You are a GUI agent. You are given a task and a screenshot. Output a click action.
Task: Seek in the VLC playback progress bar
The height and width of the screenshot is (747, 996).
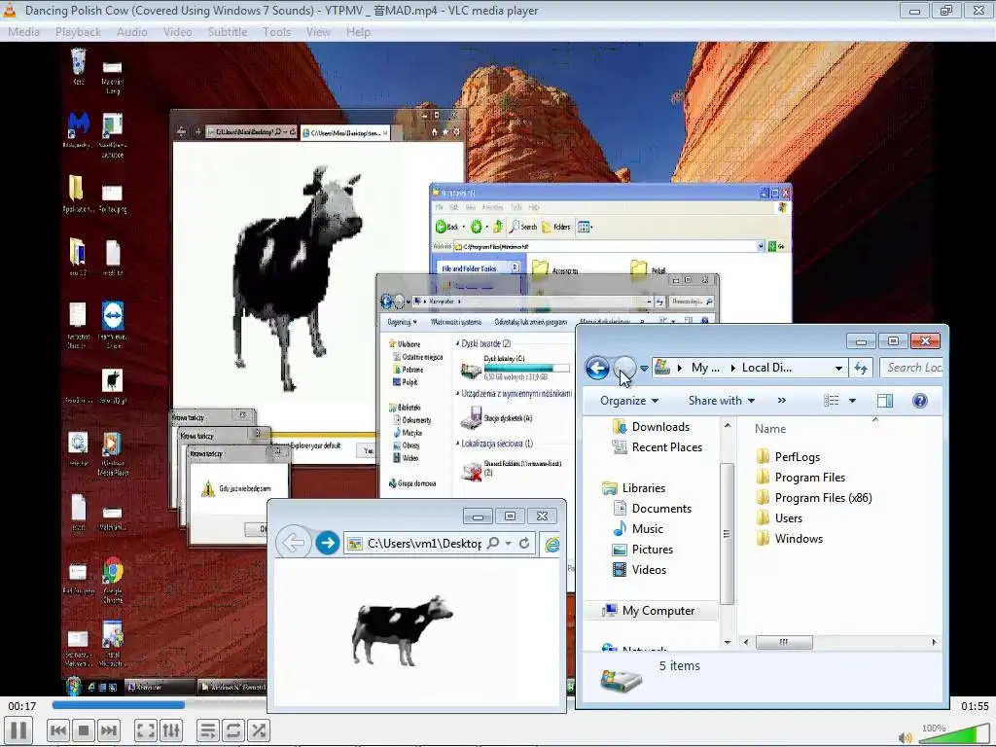[x=159, y=704]
